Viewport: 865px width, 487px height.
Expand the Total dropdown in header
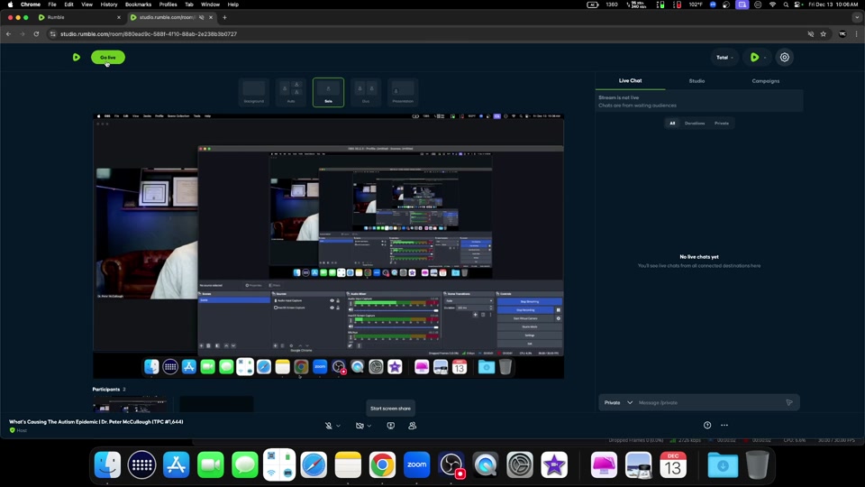(x=725, y=58)
